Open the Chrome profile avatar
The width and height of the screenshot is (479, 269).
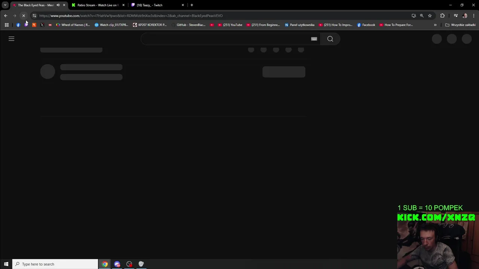[465, 16]
